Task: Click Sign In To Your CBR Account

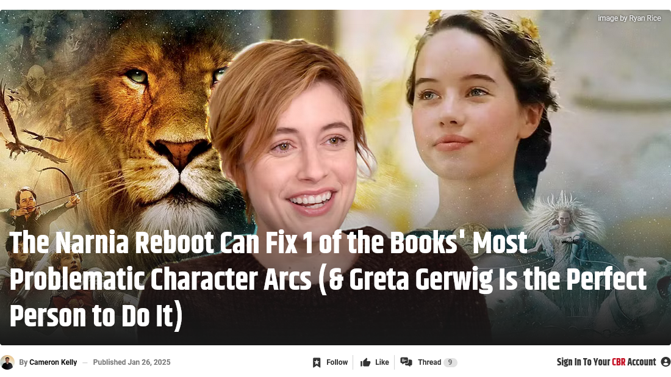Action: (606, 362)
